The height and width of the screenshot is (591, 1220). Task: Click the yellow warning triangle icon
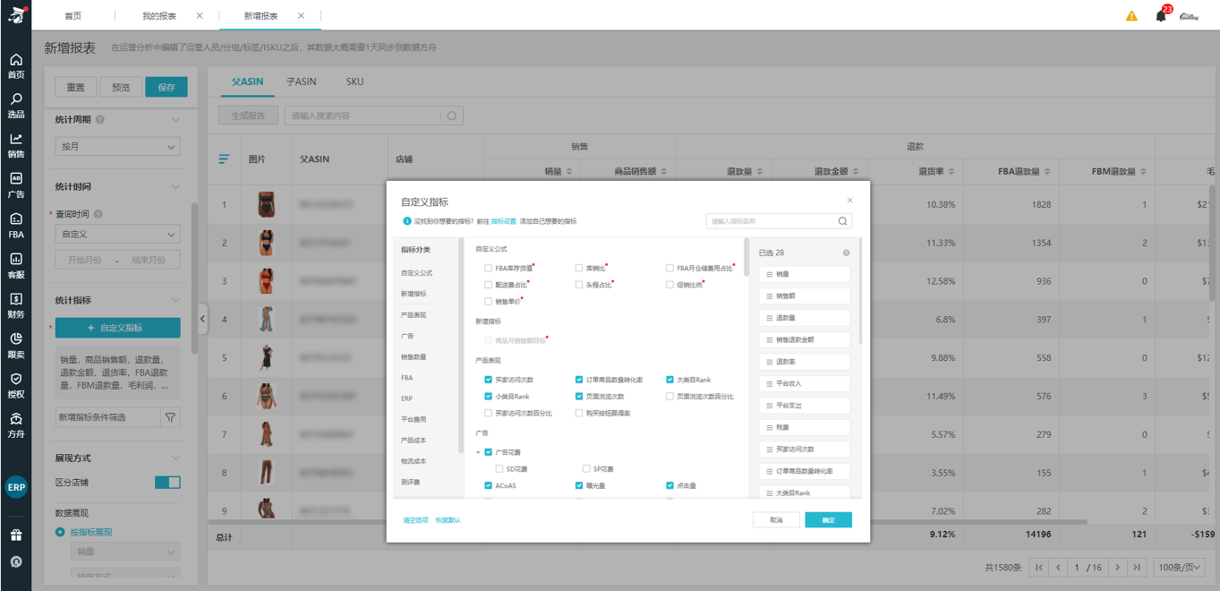tap(1132, 16)
